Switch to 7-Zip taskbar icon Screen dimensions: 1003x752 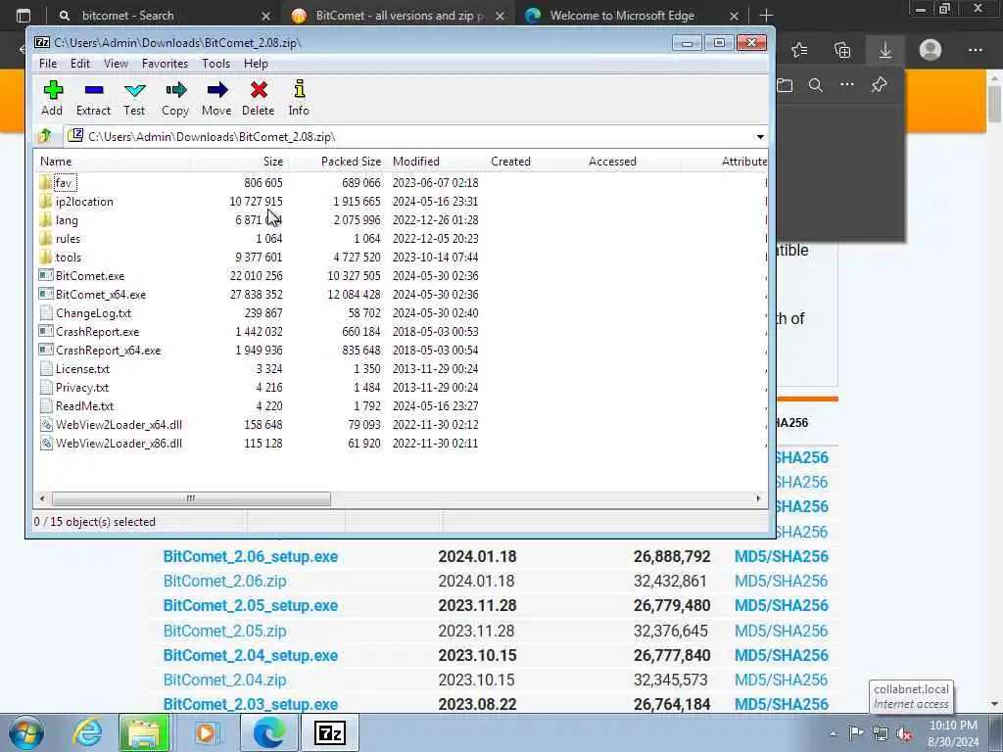click(x=330, y=732)
